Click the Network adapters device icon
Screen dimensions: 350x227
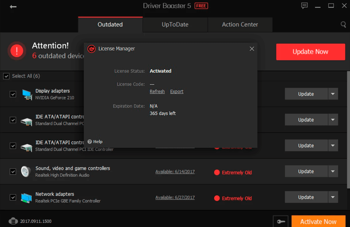[x=26, y=198]
